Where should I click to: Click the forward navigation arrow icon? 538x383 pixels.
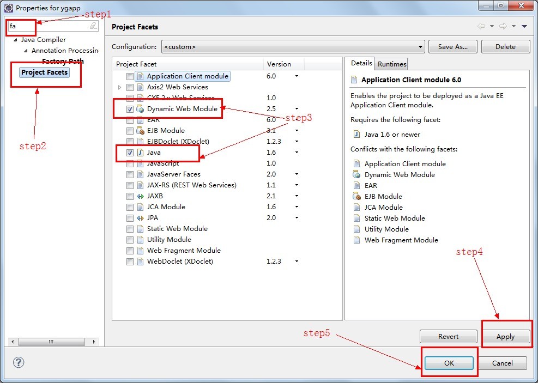click(x=503, y=27)
